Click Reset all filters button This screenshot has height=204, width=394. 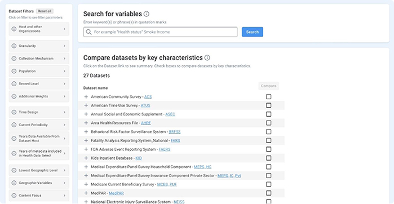point(45,11)
